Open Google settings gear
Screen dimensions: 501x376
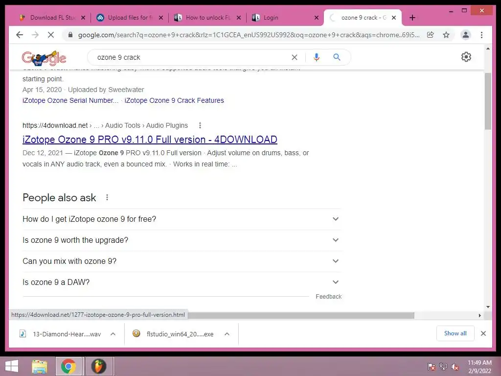click(466, 57)
